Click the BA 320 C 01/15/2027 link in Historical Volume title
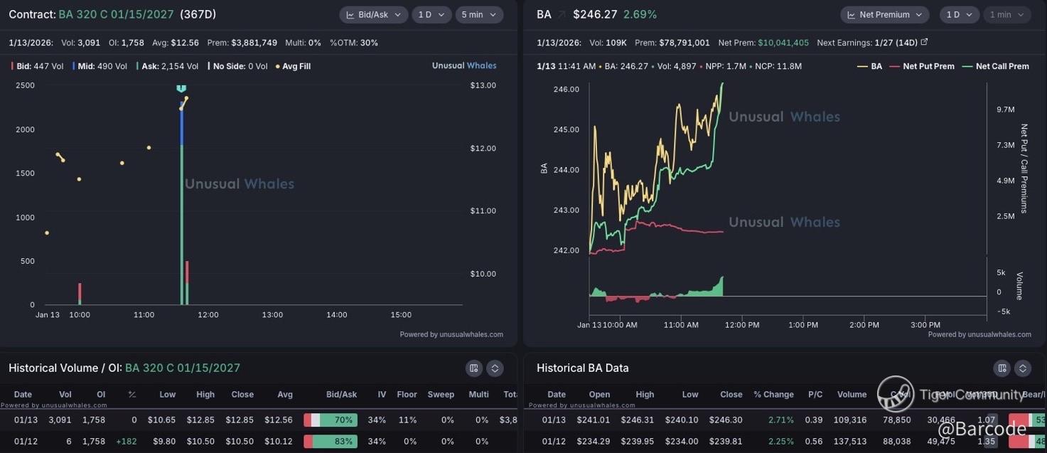Viewport: 1047px width, 453px height. [183, 368]
